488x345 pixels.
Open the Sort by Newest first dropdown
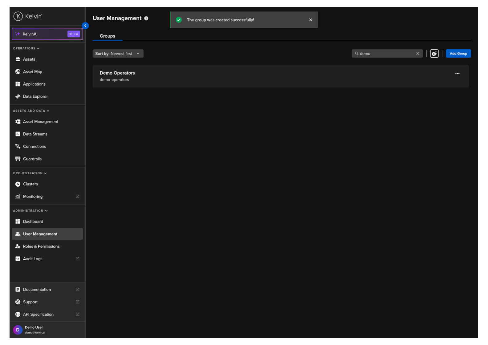(x=118, y=54)
